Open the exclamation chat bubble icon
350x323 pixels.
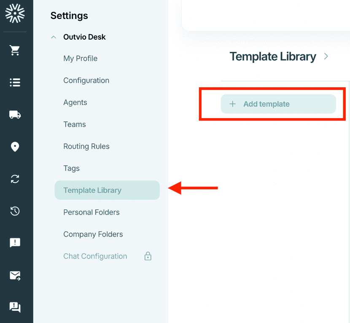click(15, 242)
